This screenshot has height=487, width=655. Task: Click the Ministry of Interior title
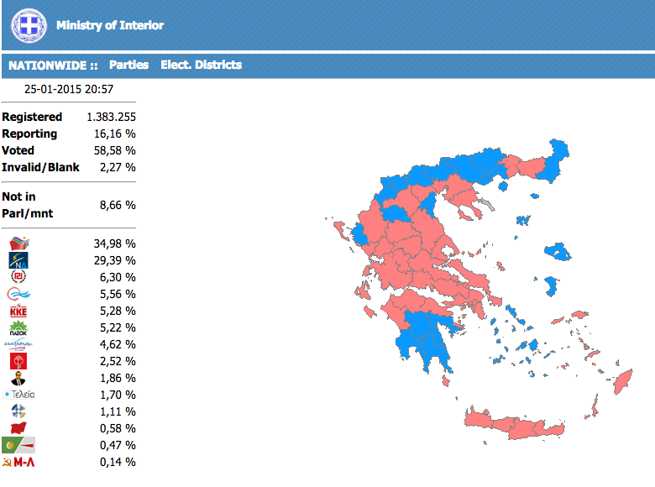click(110, 25)
